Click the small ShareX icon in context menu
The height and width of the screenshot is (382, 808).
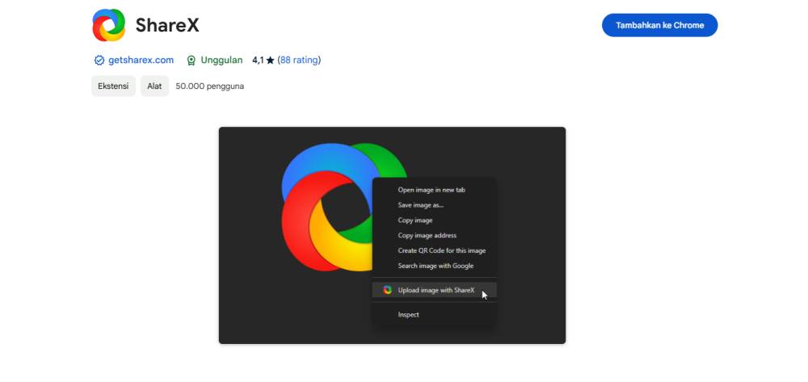(388, 291)
